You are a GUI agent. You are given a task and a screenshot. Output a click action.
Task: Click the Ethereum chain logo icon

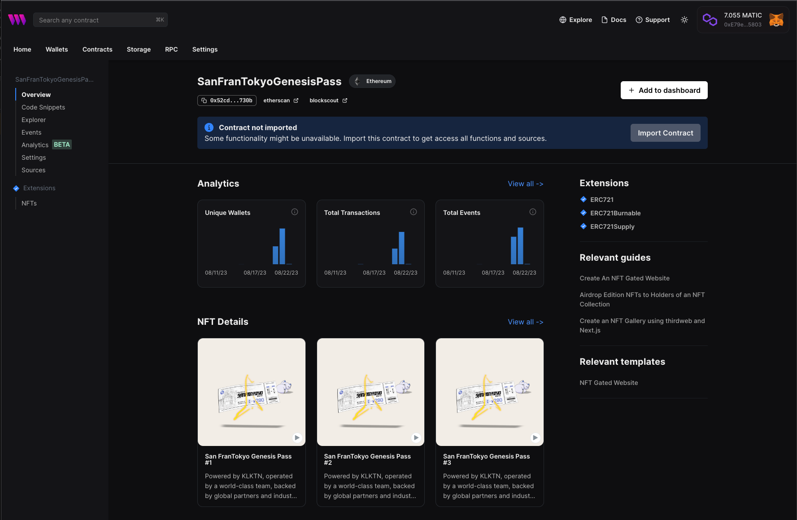[x=357, y=81]
